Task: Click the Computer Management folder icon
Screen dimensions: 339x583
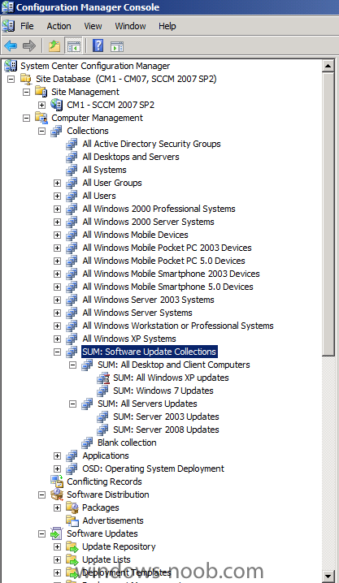Action: 41,118
